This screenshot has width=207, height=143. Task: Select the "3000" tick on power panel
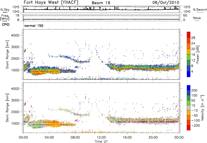15,47
